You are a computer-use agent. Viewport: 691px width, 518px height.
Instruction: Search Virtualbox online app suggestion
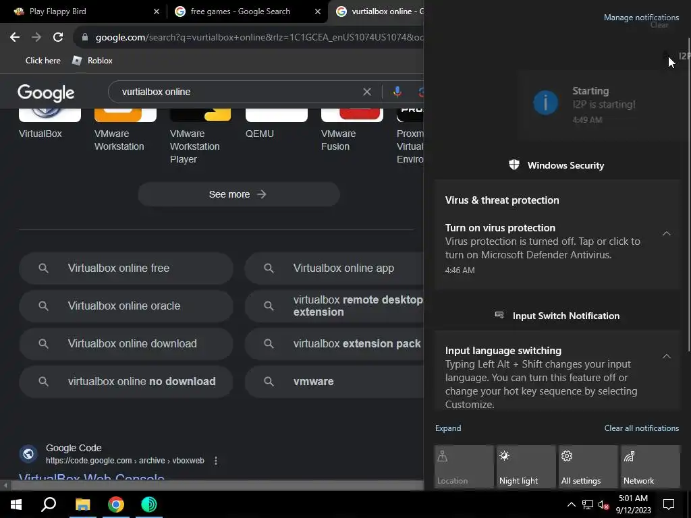(x=335, y=268)
